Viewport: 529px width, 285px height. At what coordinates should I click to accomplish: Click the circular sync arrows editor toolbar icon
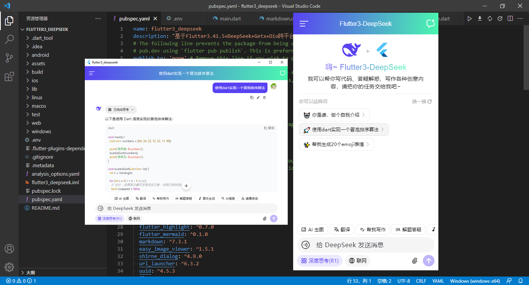490,19
